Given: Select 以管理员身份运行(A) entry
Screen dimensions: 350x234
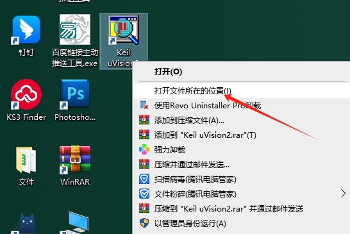Looking at the screenshot, I should [x=241, y=223].
